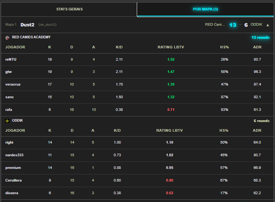Click the ODDIK team logo icon
The width and height of the screenshot is (275, 202).
pyautogui.click(x=7, y=121)
